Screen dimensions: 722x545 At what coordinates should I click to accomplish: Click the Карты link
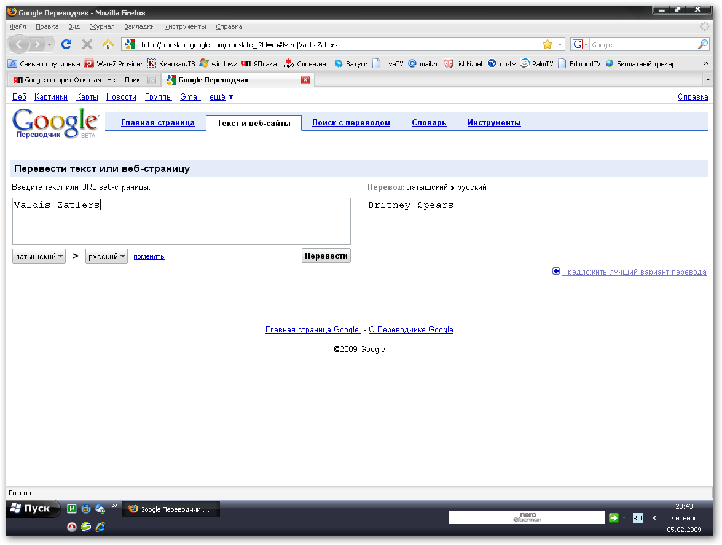(x=87, y=96)
